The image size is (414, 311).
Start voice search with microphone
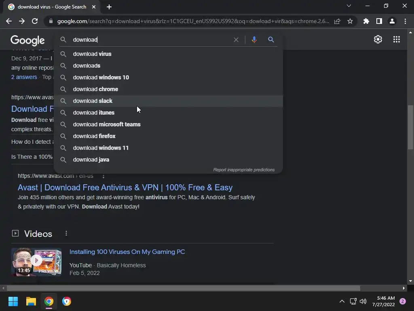click(x=254, y=40)
